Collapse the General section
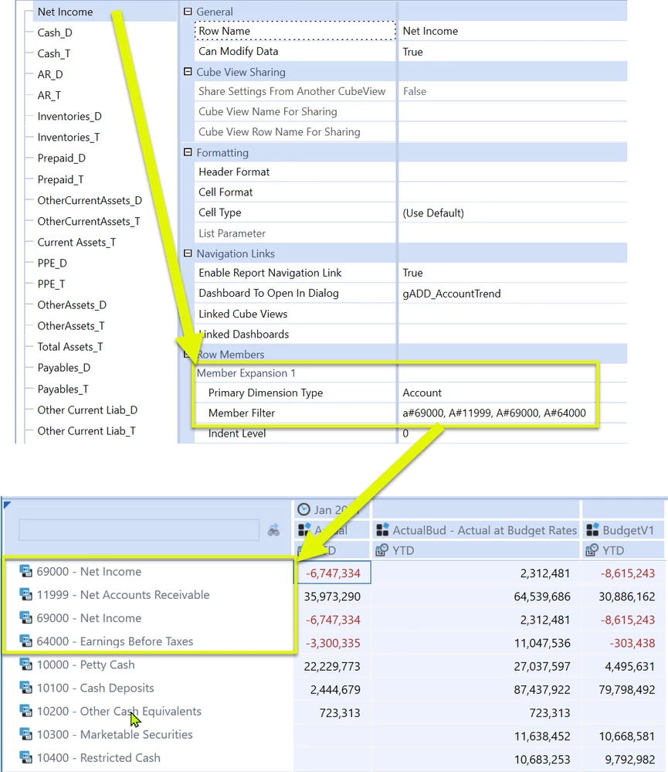 [x=188, y=12]
